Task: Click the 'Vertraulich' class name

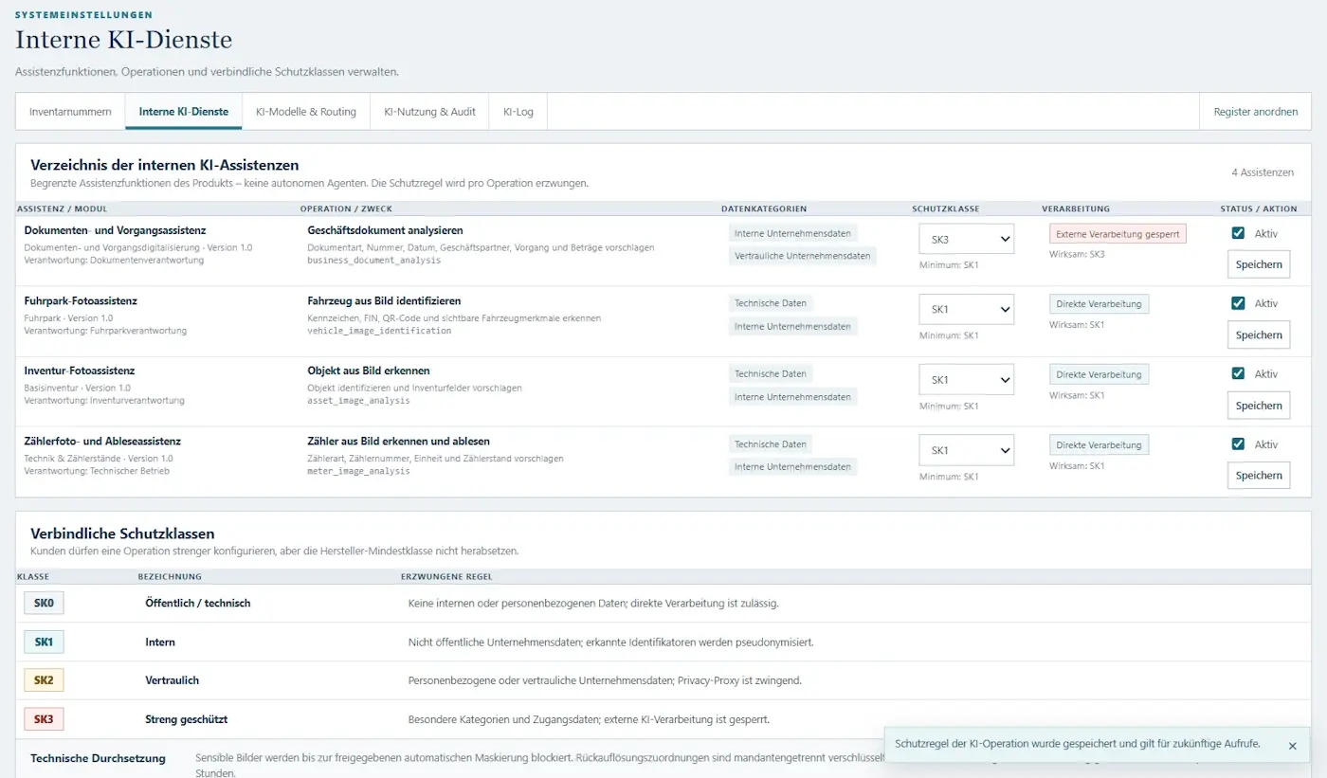Action: click(173, 680)
